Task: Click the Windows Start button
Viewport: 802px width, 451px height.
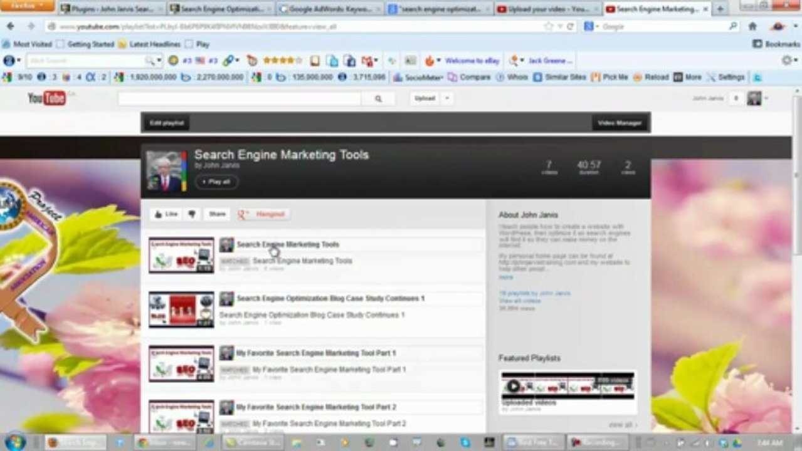Action: click(x=15, y=441)
